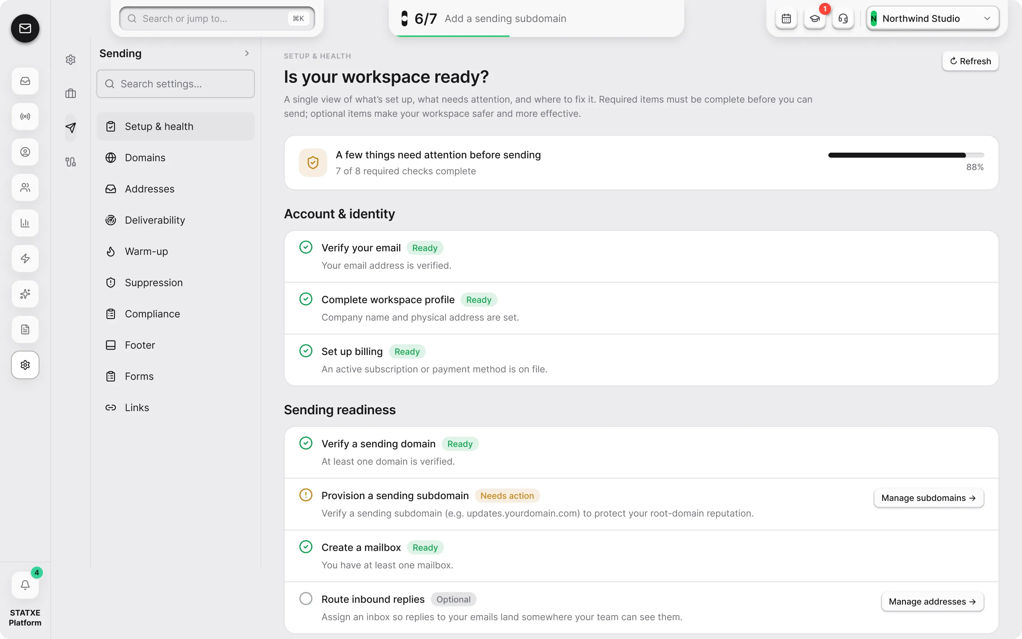Select the general settings gear in secondary rail
Image resolution: width=1022 pixels, height=639 pixels.
tap(71, 60)
